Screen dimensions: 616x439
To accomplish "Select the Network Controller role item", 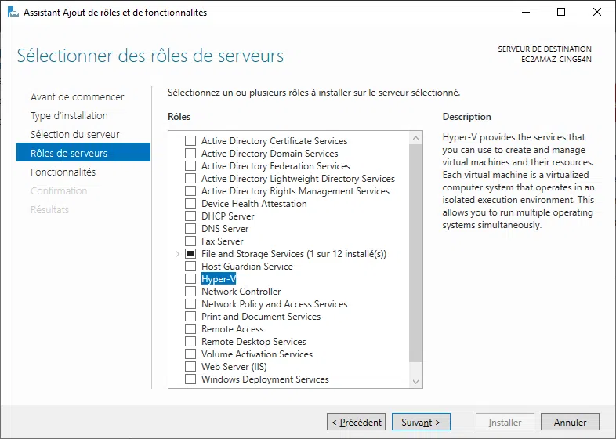I will pyautogui.click(x=241, y=292).
